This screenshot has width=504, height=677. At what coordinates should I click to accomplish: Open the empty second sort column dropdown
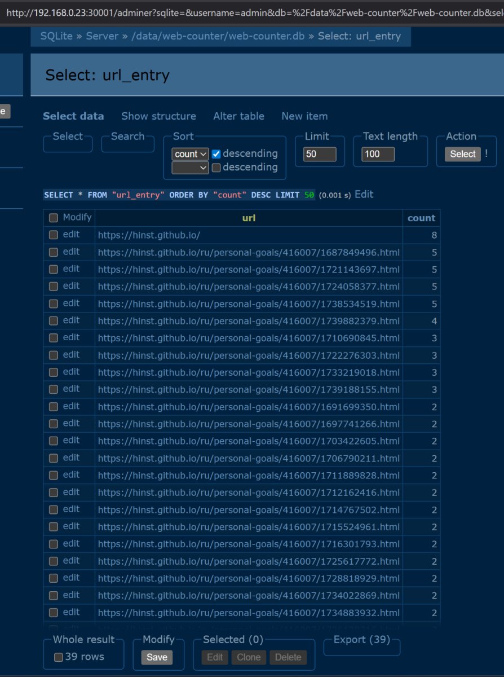point(190,168)
